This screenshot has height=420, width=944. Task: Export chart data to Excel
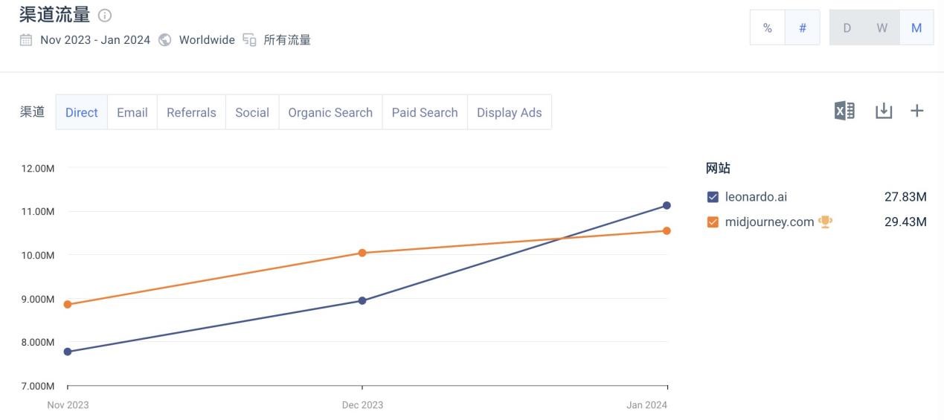click(844, 112)
